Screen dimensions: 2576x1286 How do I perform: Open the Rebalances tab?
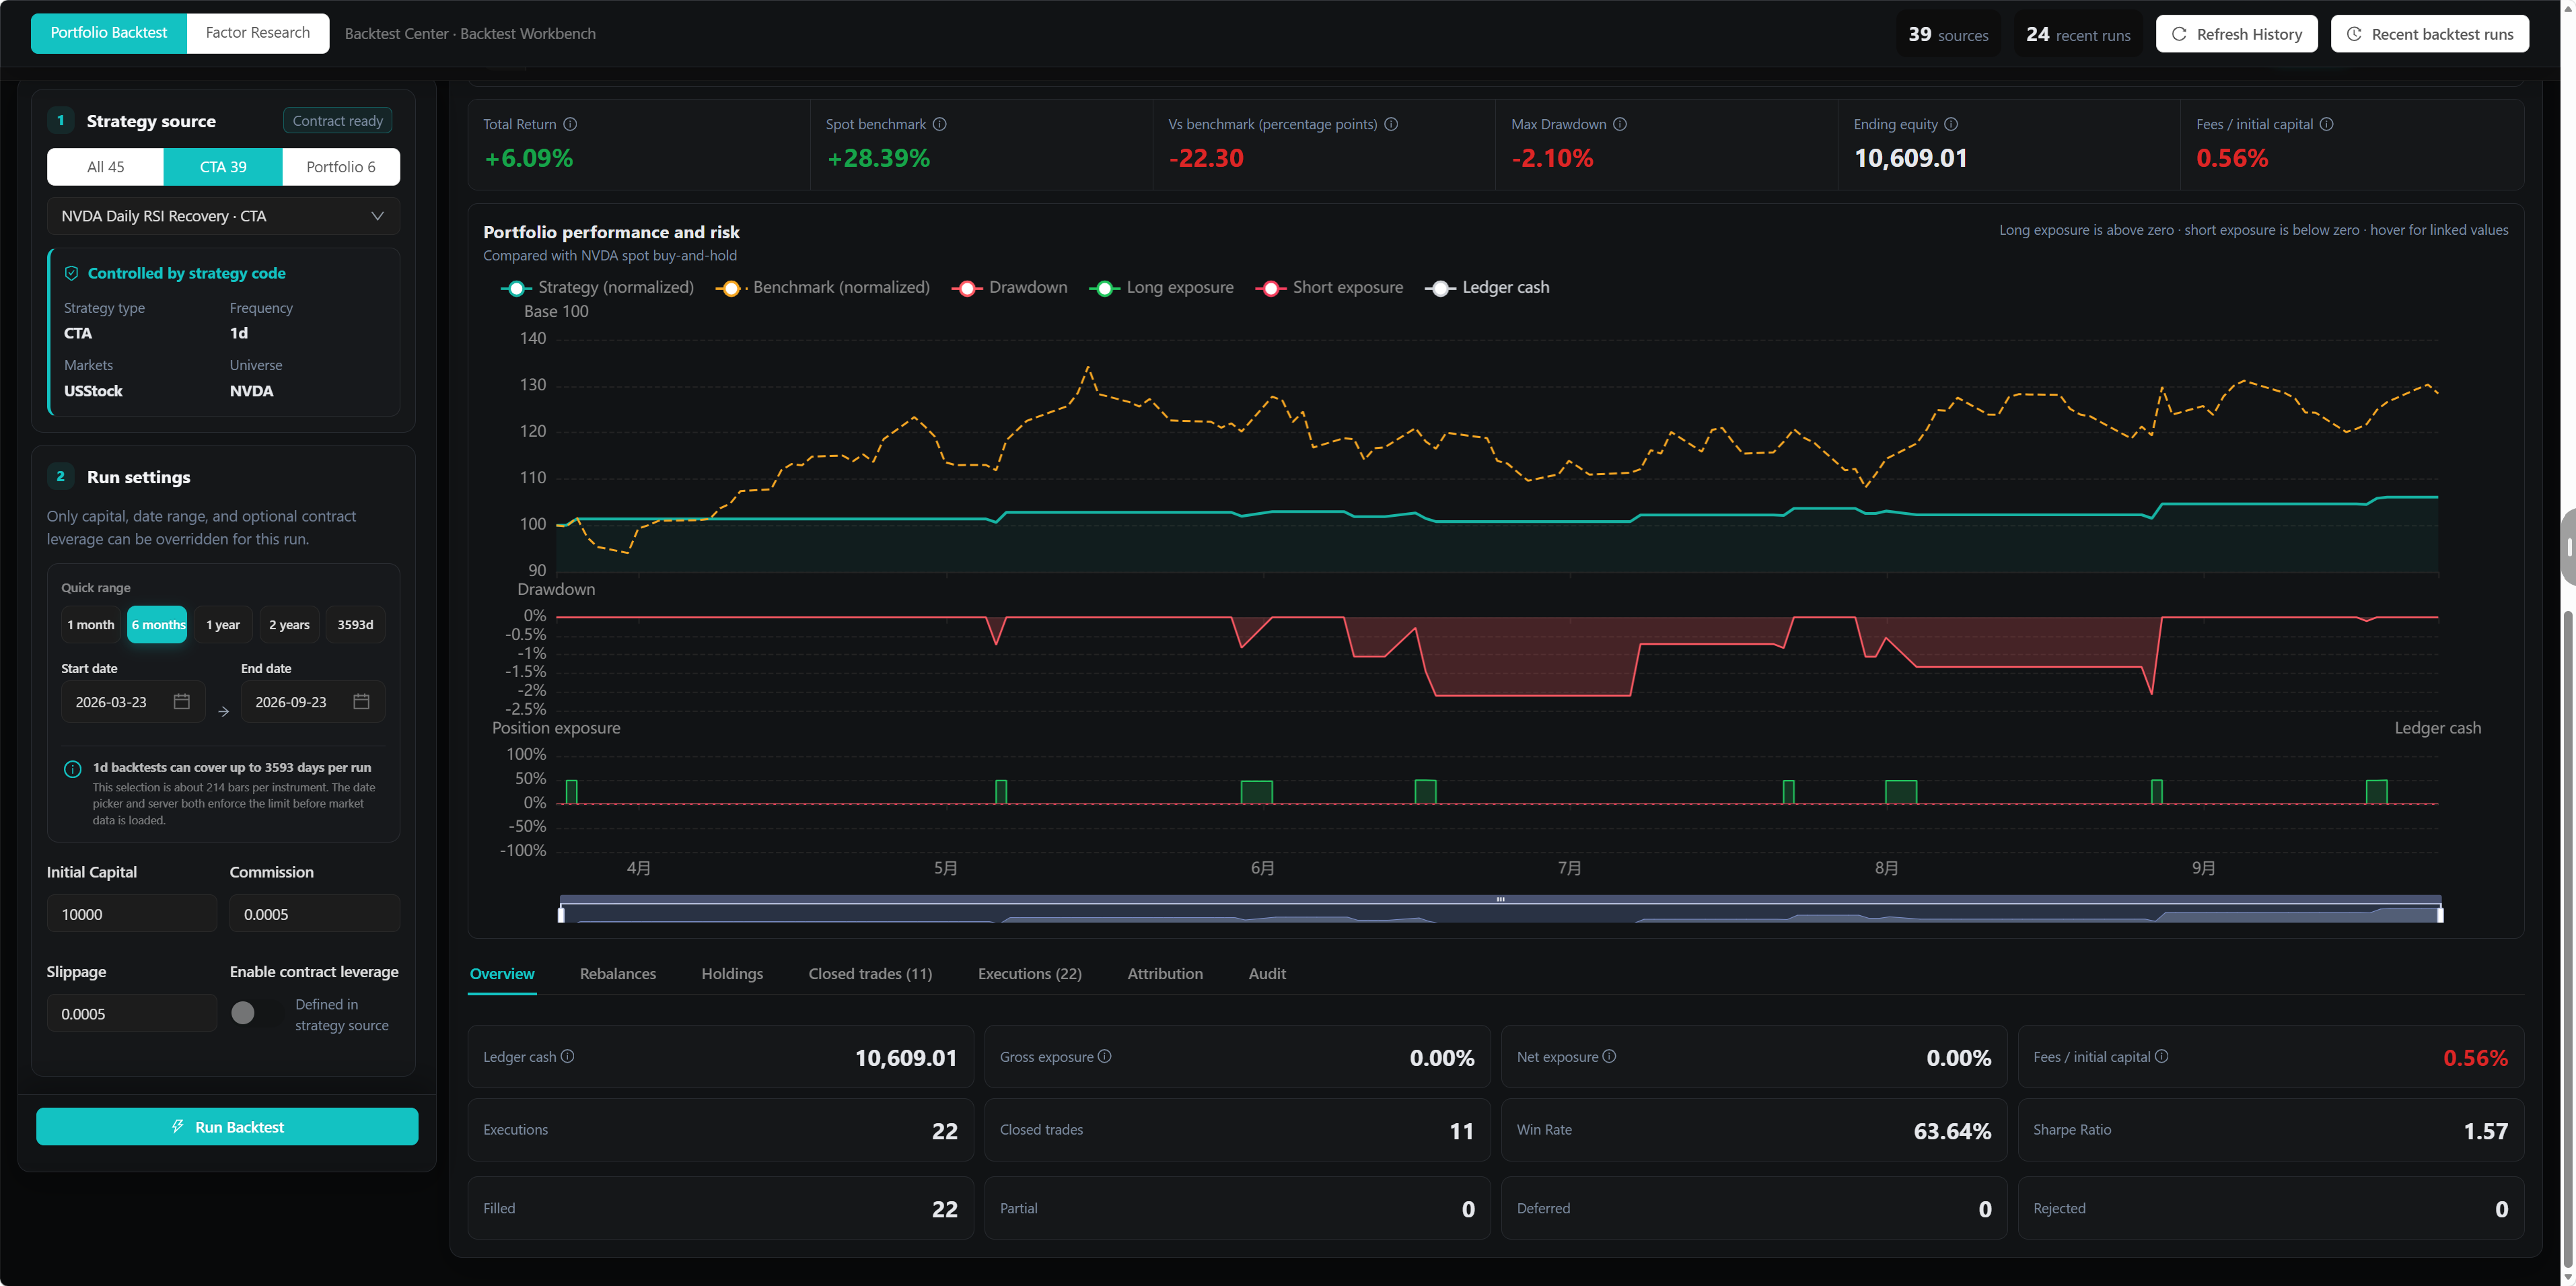pyautogui.click(x=618, y=973)
